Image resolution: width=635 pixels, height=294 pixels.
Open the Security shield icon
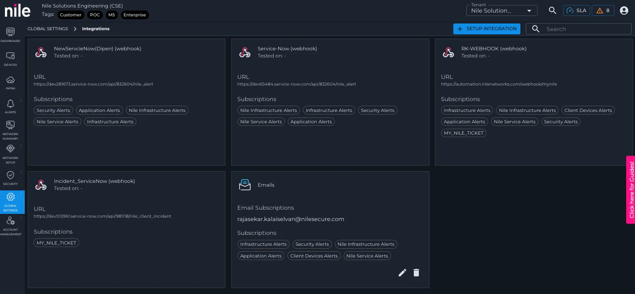tap(10, 175)
